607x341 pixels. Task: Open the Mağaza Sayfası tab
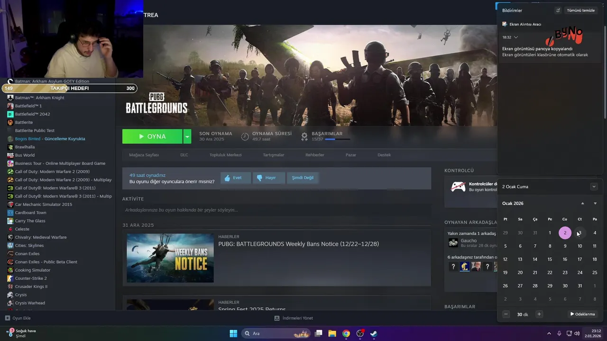[x=144, y=155]
